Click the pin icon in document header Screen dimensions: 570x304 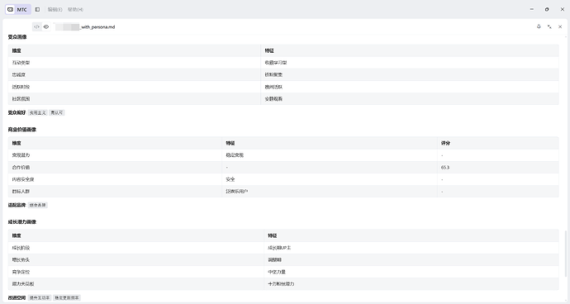539,26
